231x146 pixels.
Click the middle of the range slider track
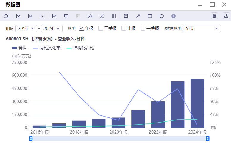(x=119, y=139)
